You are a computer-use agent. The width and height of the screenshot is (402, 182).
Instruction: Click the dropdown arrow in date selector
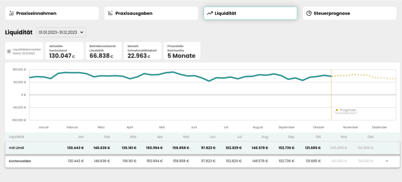tap(82, 32)
